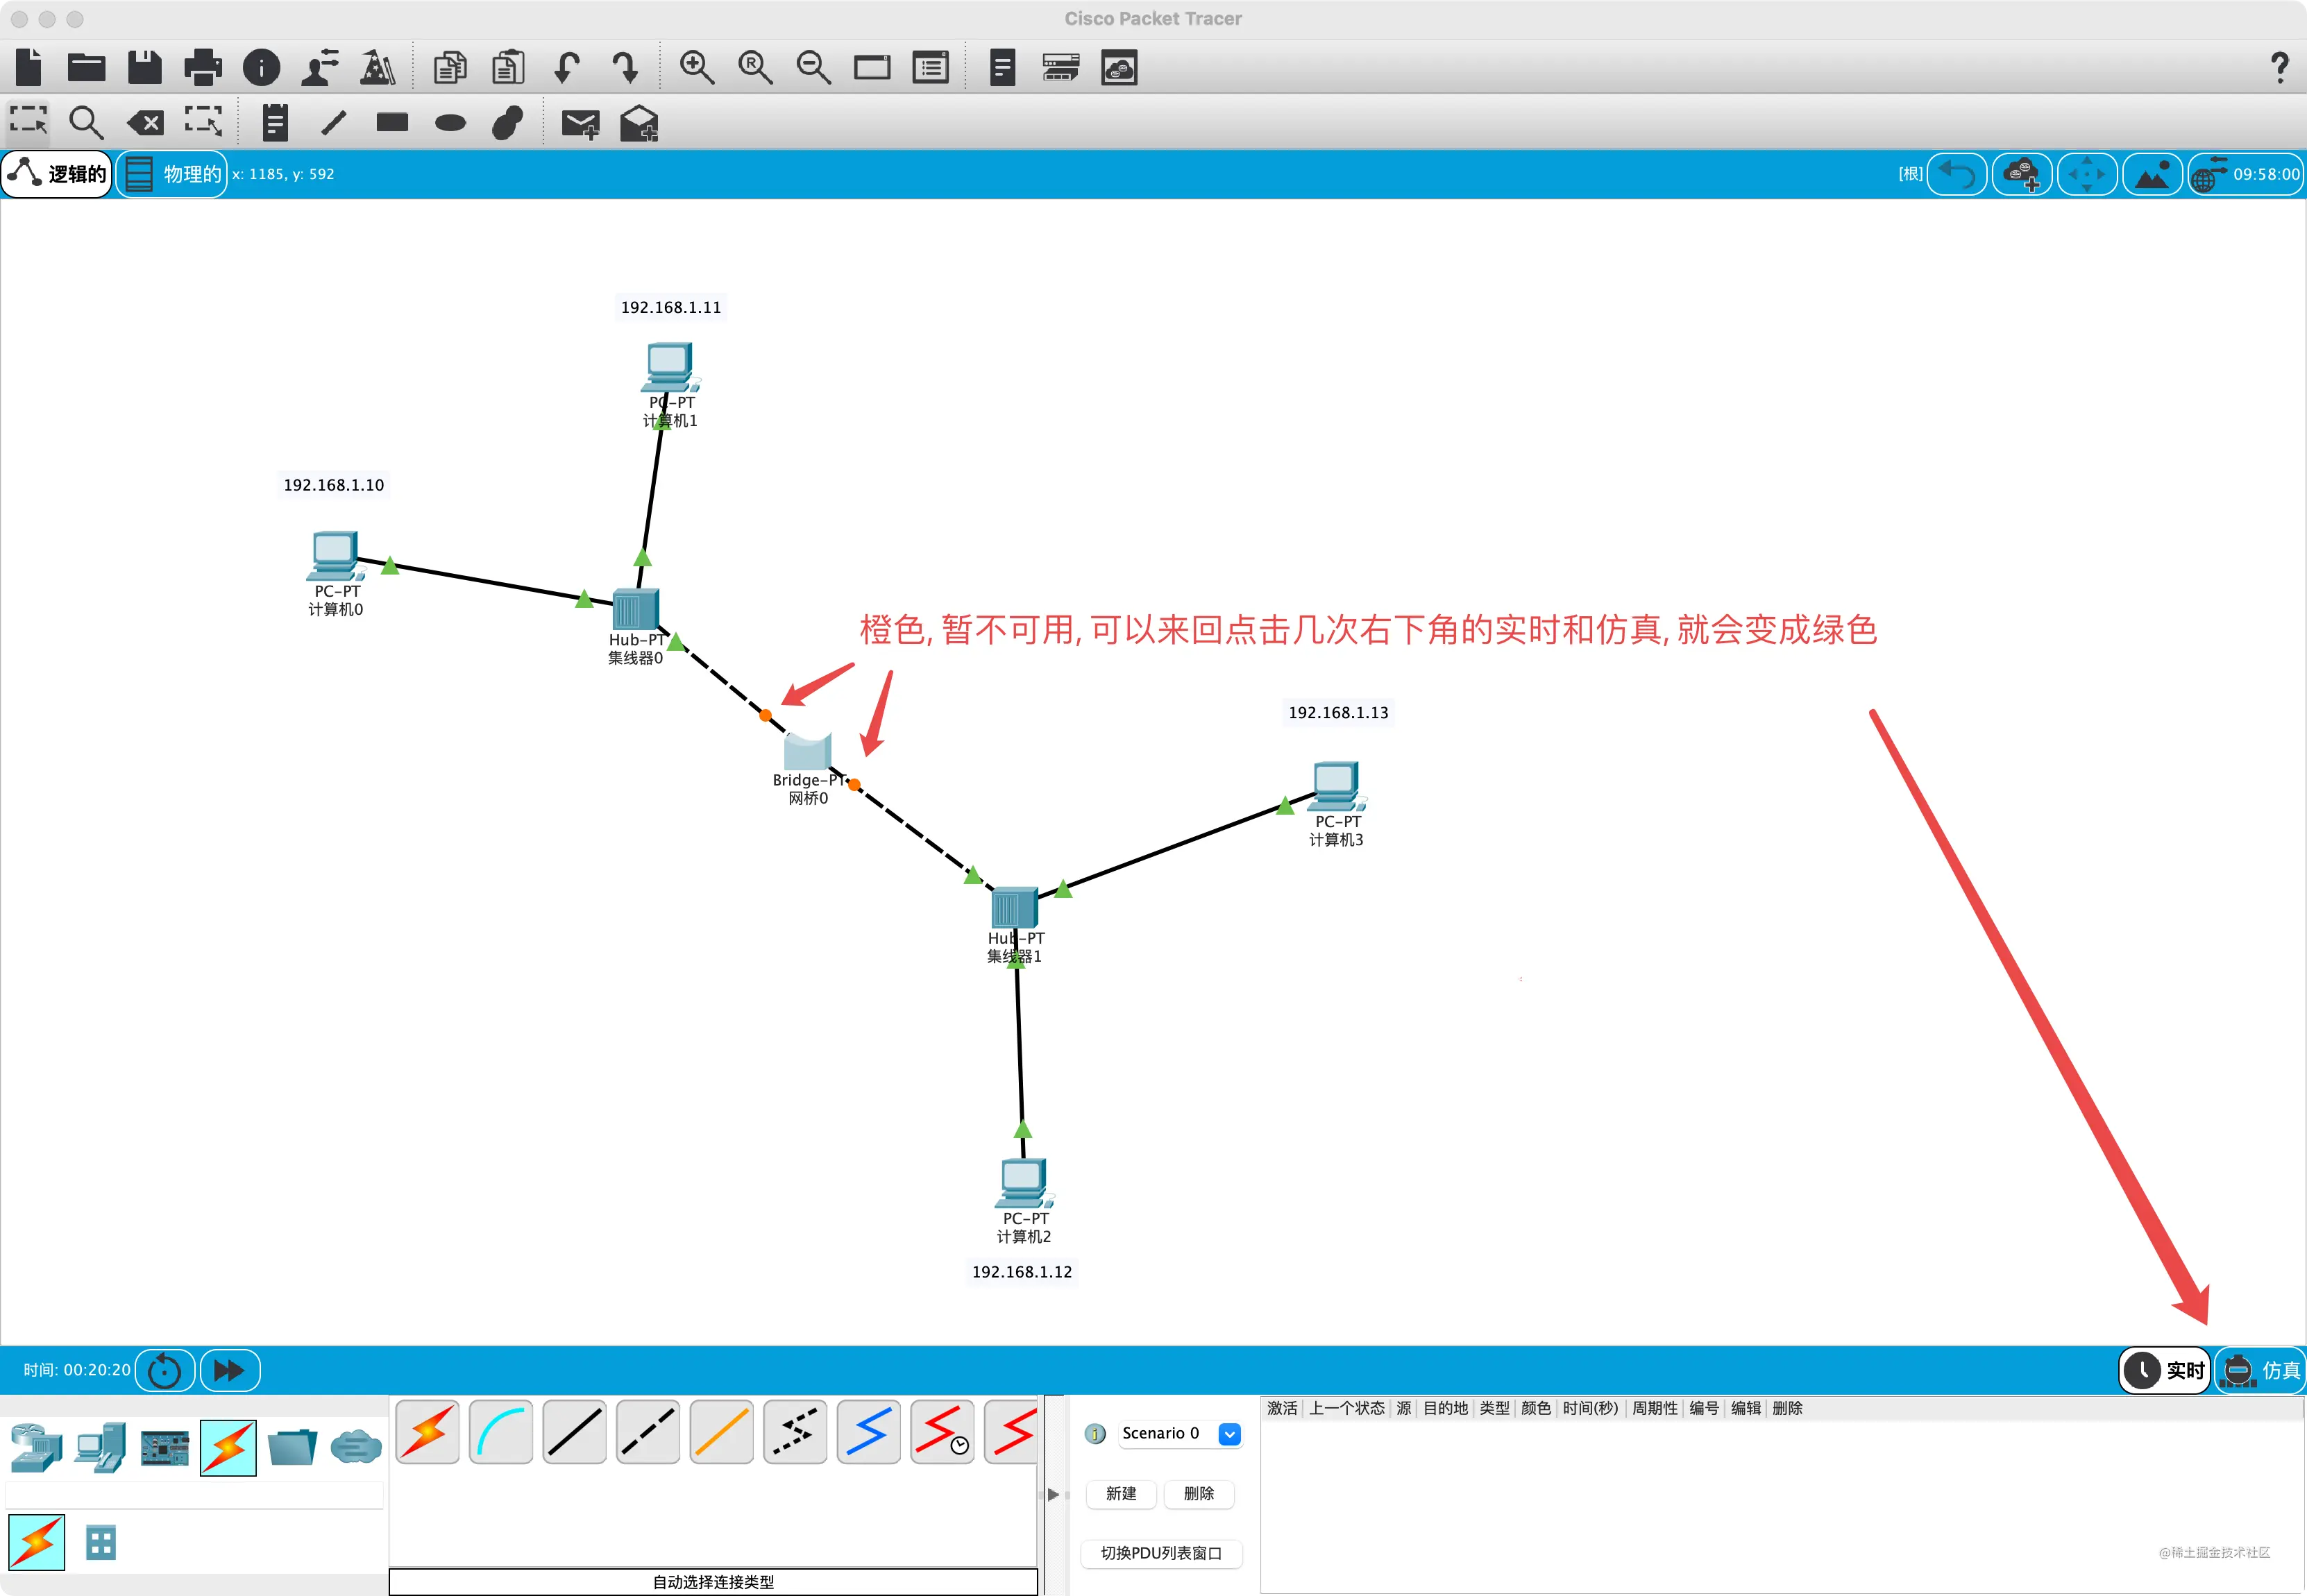Pick the Copper Straight-Through cable
Image resolution: width=2307 pixels, height=1596 pixels.
(575, 1432)
